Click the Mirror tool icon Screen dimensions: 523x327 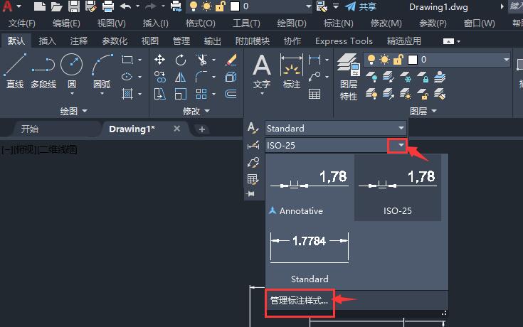tap(181, 77)
